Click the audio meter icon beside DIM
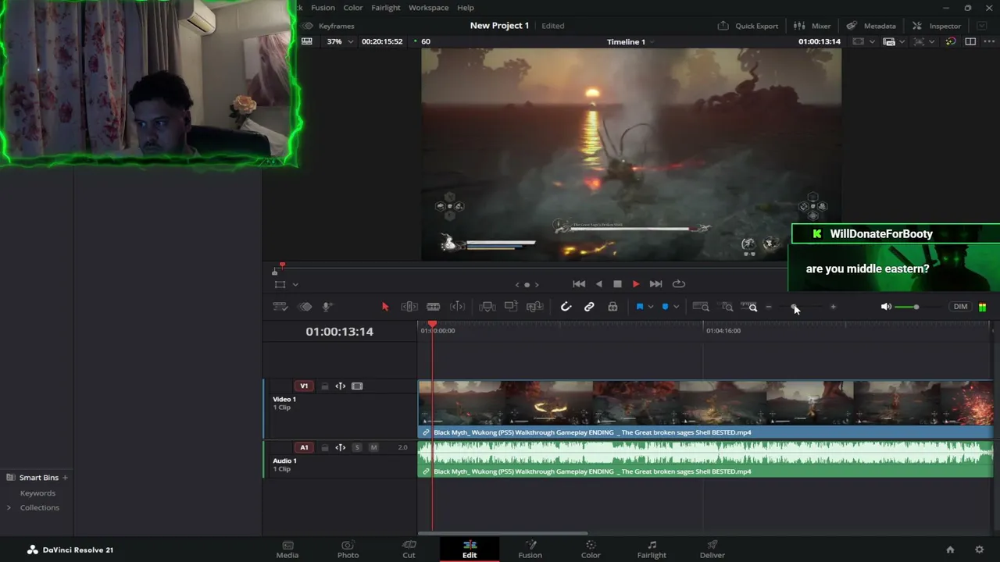Viewport: 1000px width, 562px height. pos(982,307)
